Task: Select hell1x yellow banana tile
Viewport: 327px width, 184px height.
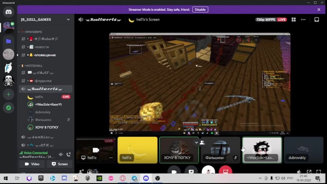Action: coord(137,150)
